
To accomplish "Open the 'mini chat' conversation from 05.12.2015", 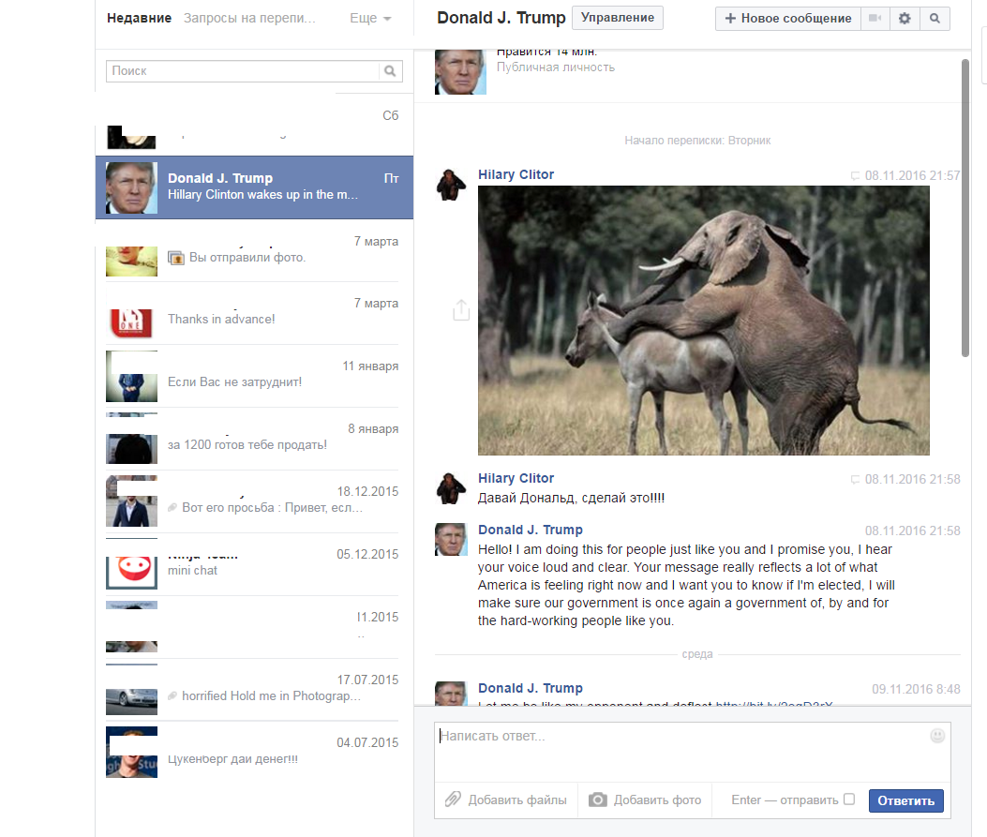I will (254, 564).
